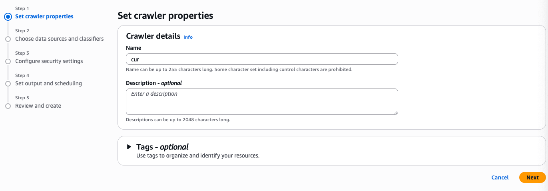Click into the Description text area
Viewport: 548px width, 191px height.
[262, 102]
